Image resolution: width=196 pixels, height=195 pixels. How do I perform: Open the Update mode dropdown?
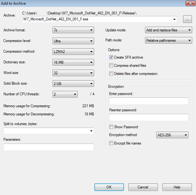coord(168,30)
